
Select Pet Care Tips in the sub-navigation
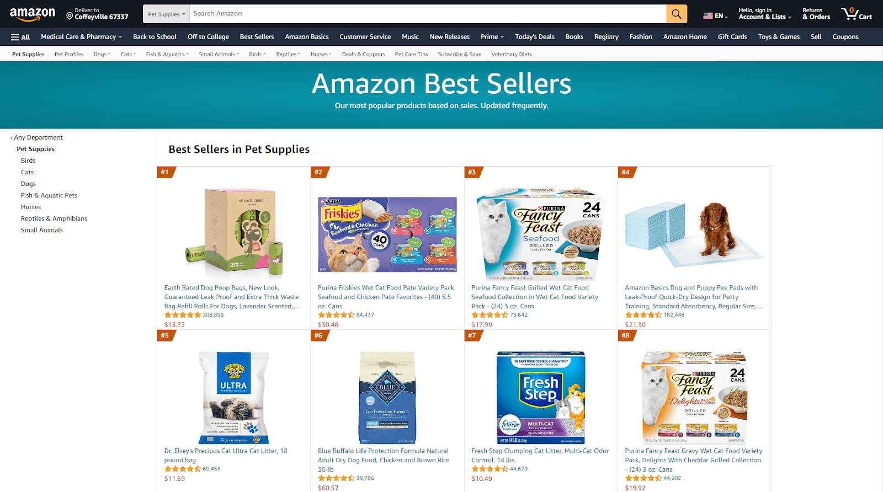click(x=411, y=54)
